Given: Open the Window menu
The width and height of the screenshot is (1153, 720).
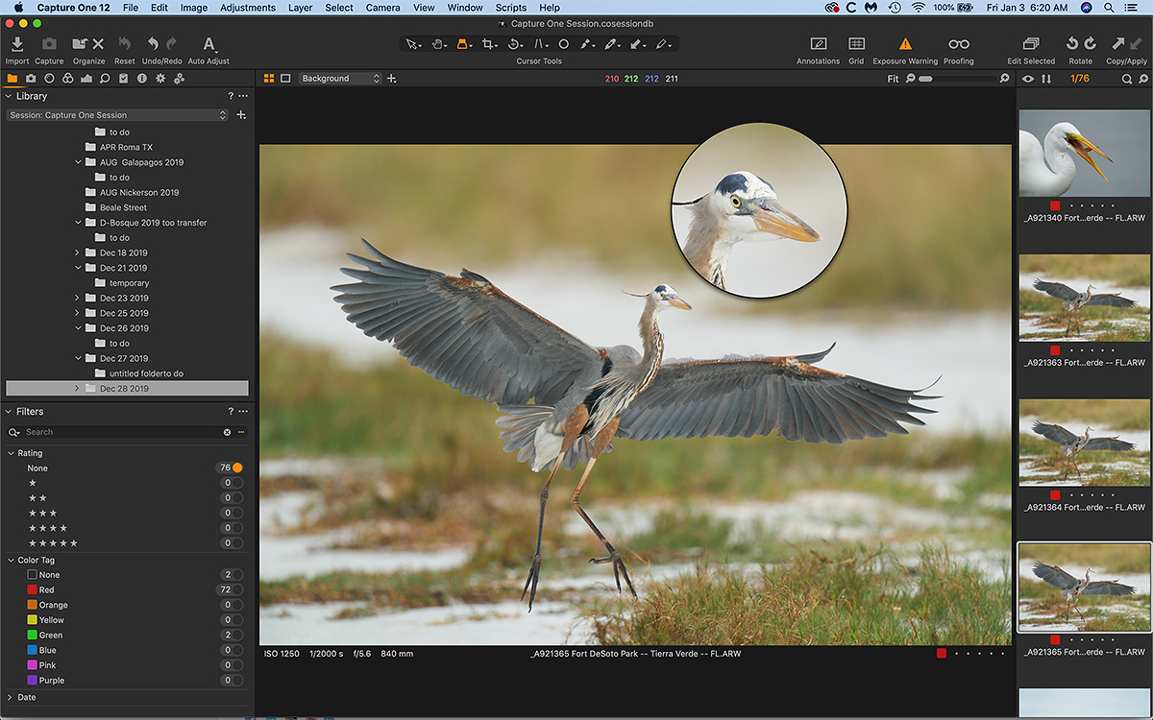Looking at the screenshot, I should pos(465,8).
